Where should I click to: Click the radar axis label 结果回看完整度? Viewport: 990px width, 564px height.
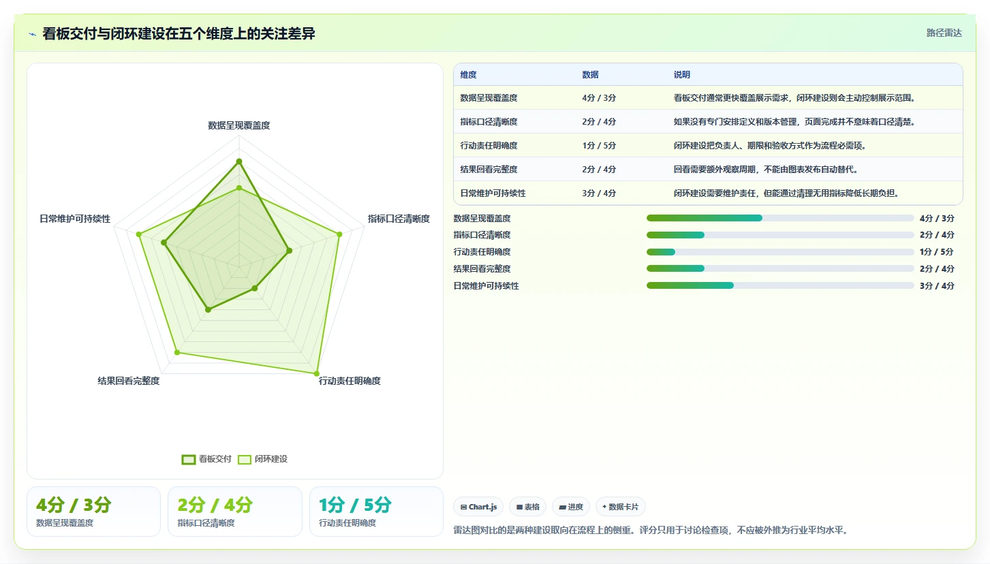pos(129,381)
